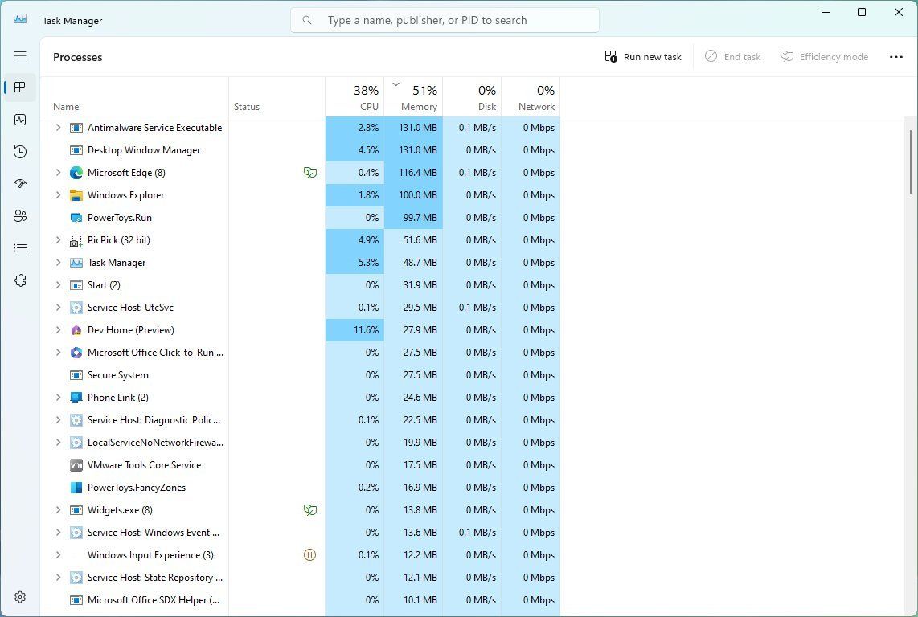Sort processes by the CPU column
Image resolution: width=918 pixels, height=617 pixels.
coord(354,96)
